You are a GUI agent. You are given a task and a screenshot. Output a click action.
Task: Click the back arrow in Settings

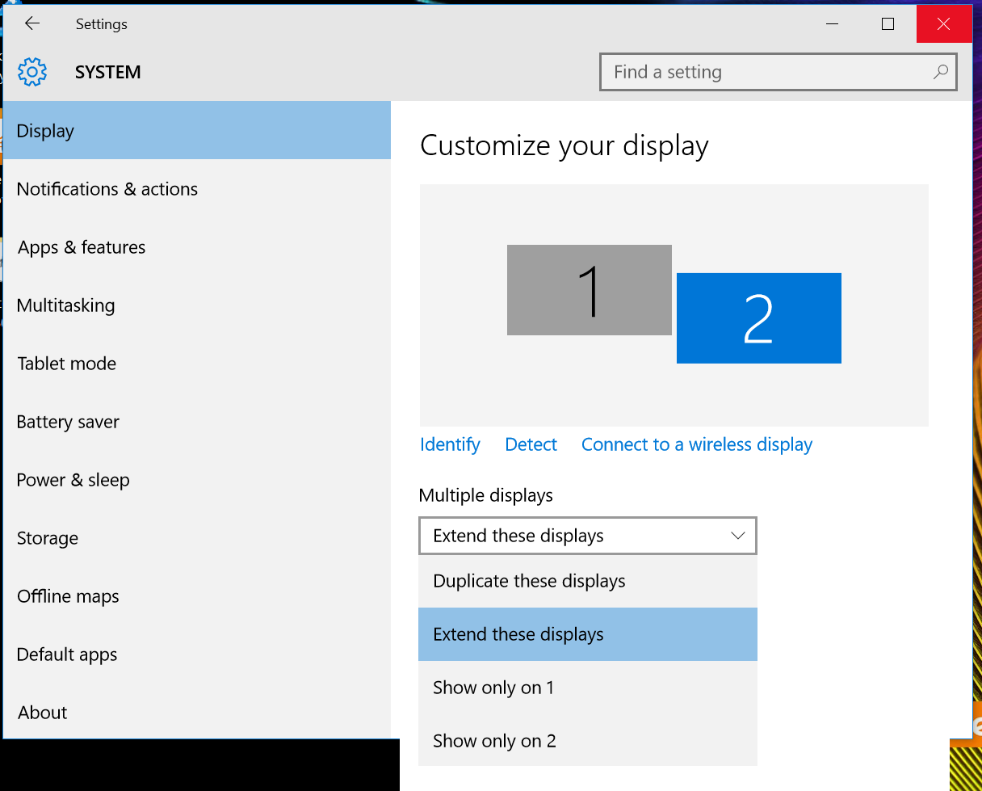(x=32, y=23)
